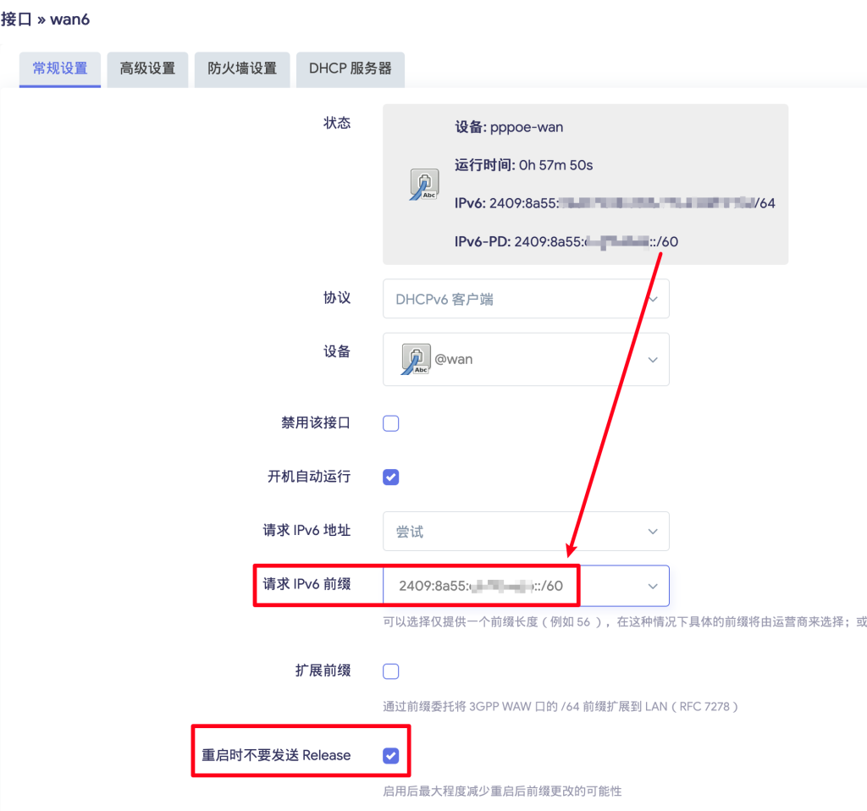Switch to the 高级设置 tab
Screen dimensions: 867x811
click(147, 69)
